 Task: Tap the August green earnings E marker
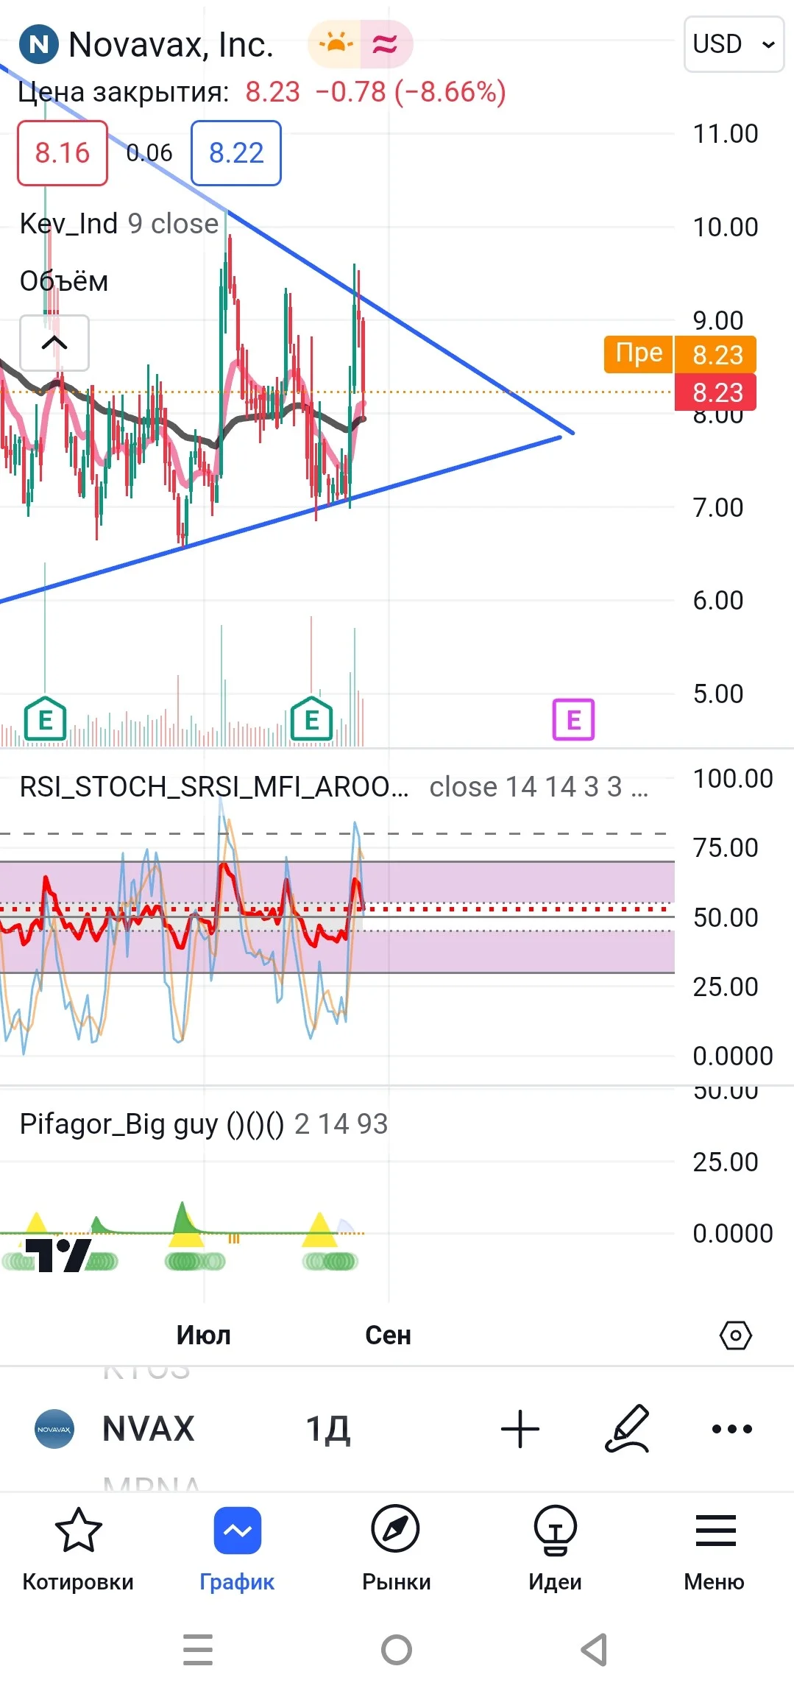click(x=311, y=719)
